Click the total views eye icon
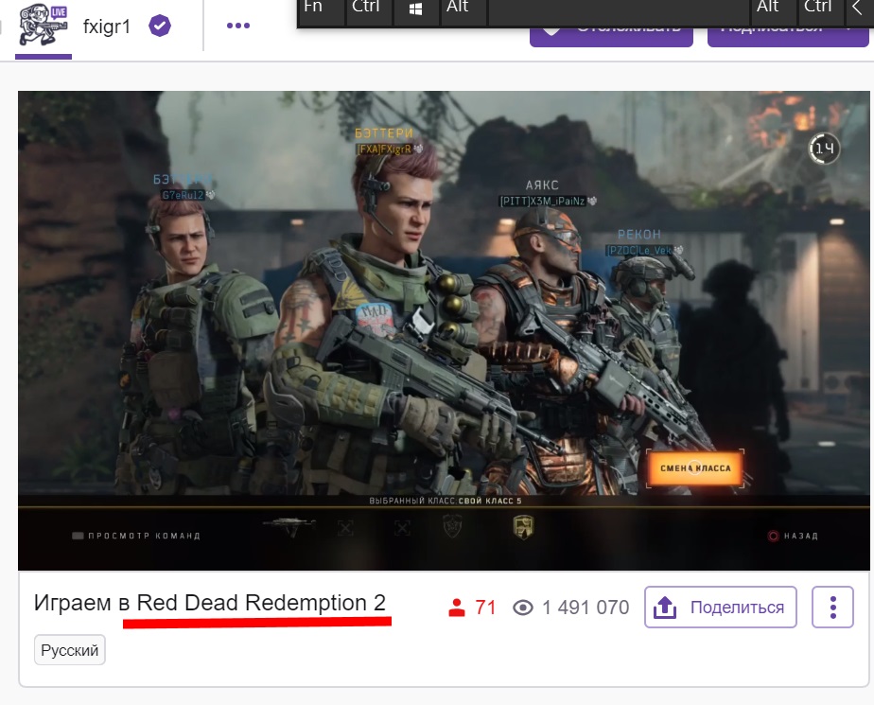 (x=523, y=608)
